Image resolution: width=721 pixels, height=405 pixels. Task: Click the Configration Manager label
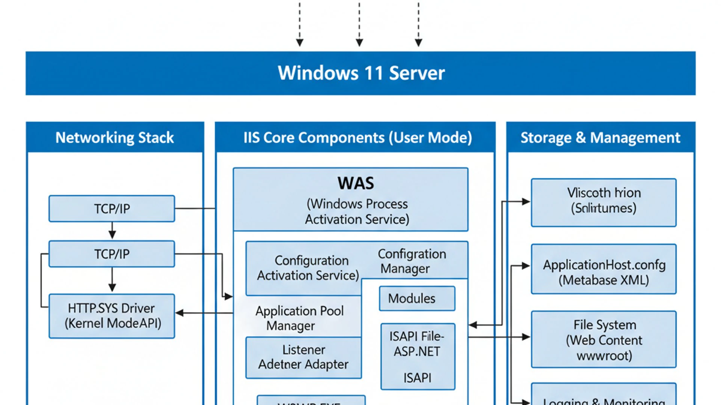[412, 261]
